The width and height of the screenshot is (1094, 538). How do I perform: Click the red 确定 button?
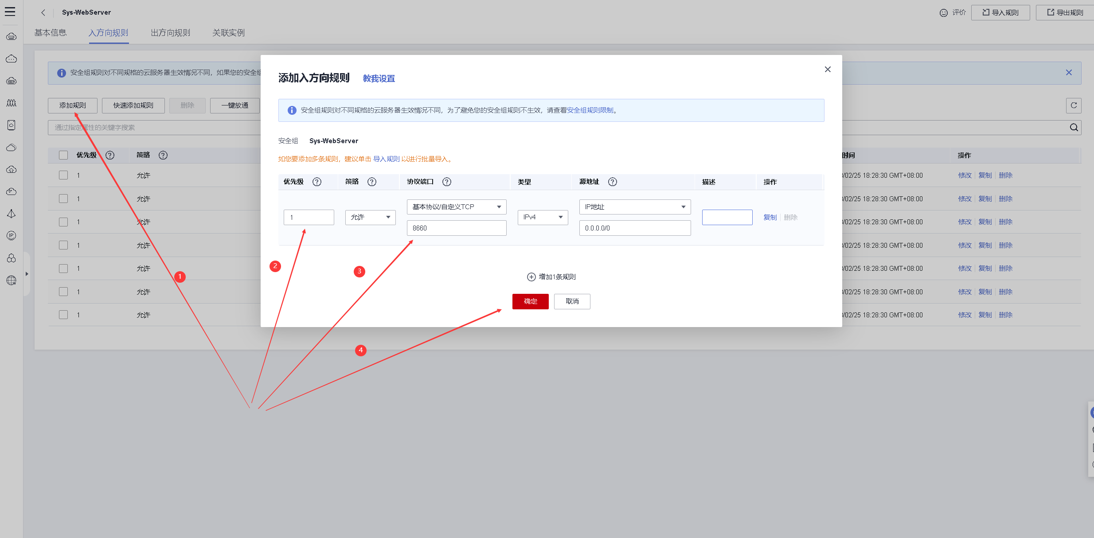click(530, 301)
